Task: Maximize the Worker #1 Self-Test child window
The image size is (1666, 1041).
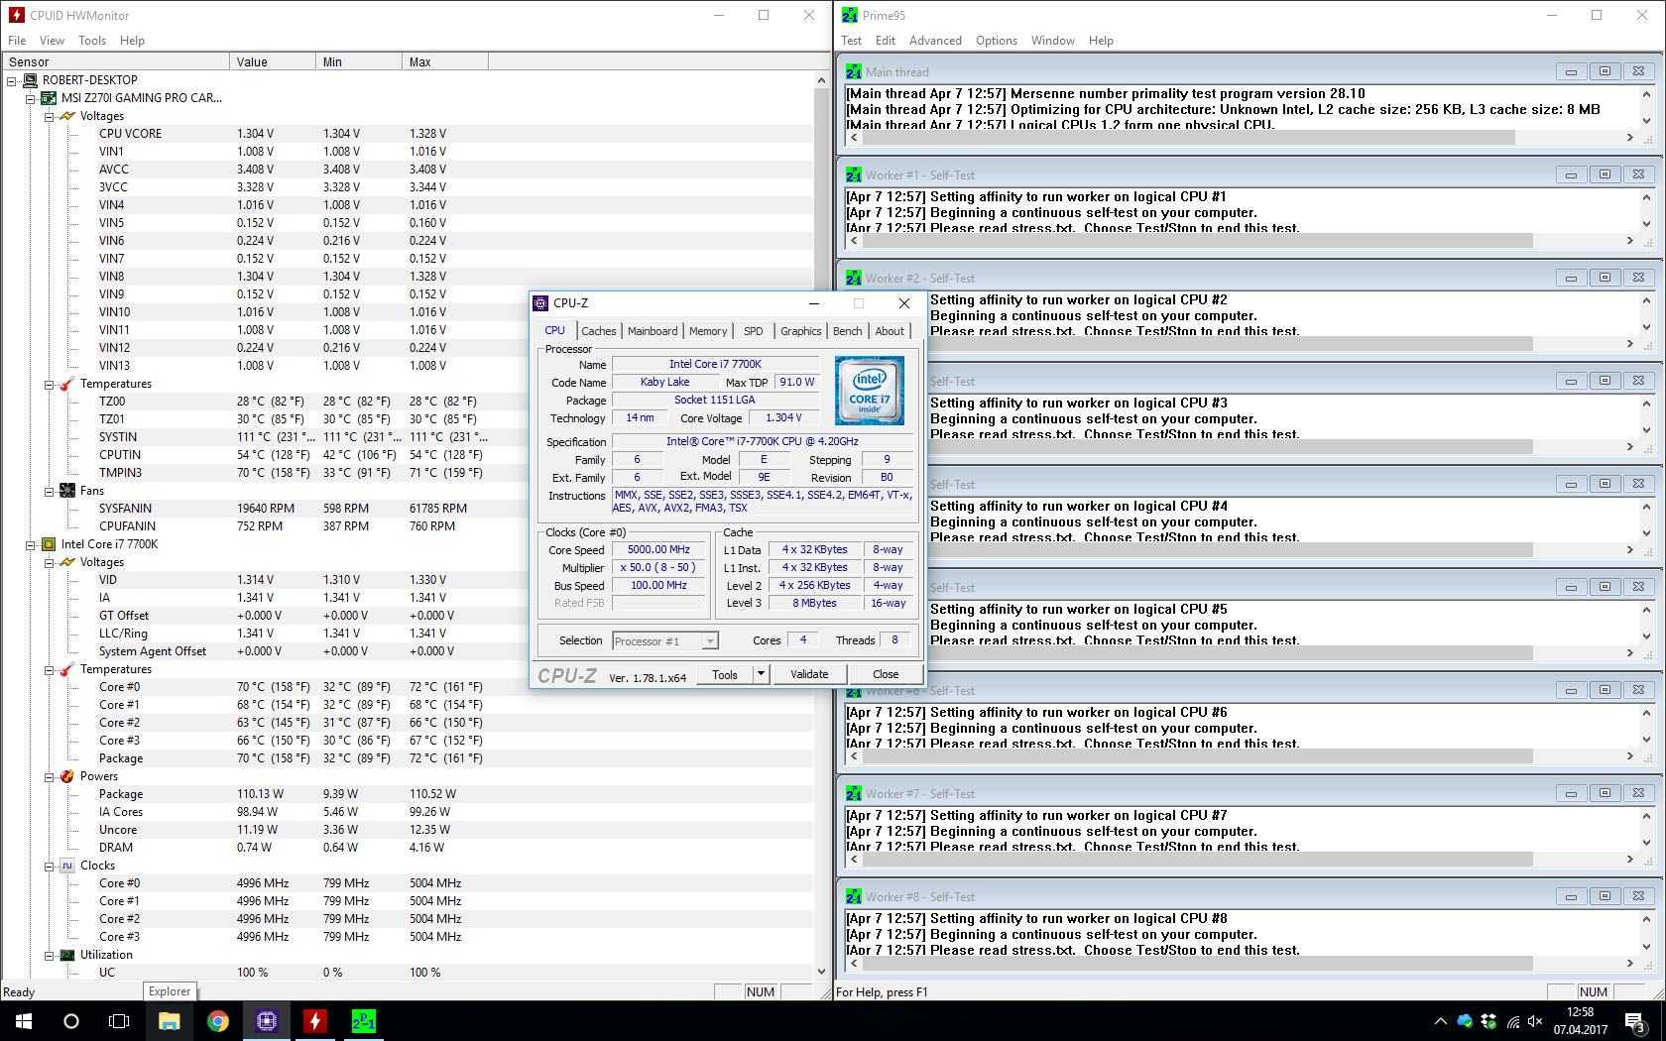Action: coord(1605,174)
